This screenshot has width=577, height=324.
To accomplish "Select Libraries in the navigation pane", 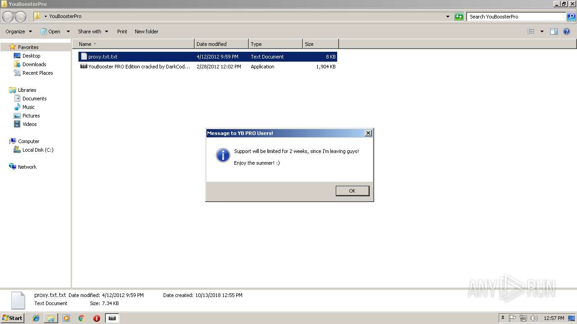I will pos(27,90).
